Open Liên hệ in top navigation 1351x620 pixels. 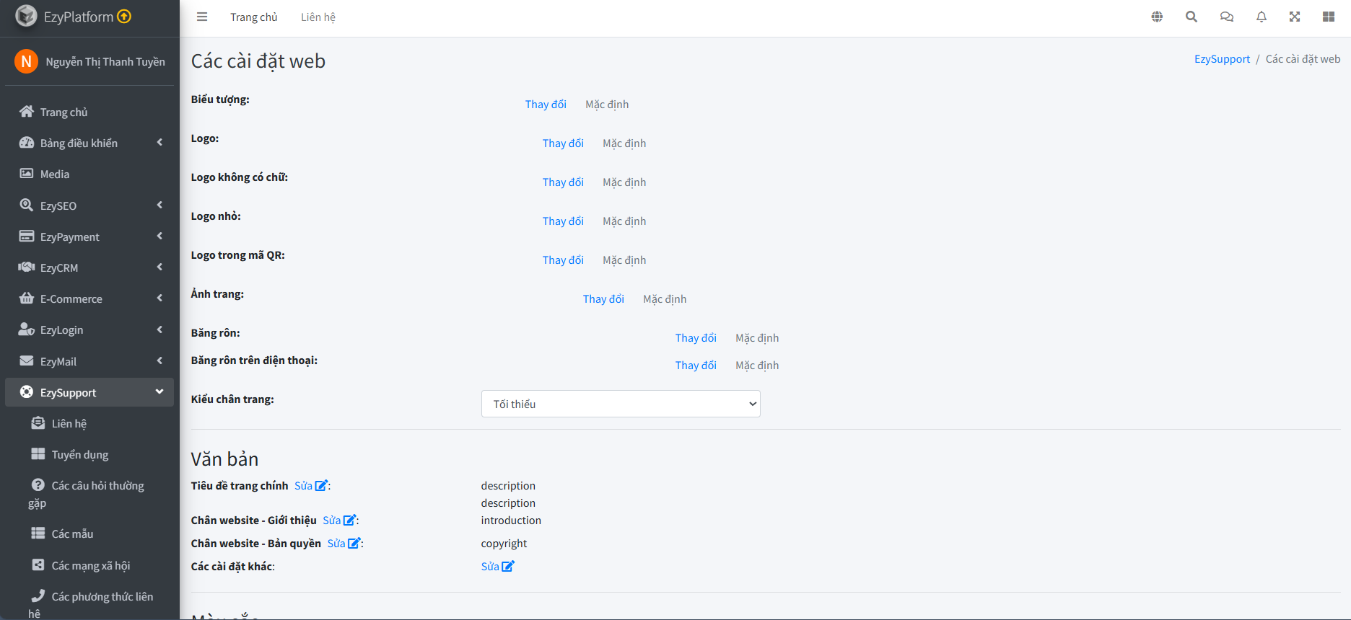tap(318, 17)
